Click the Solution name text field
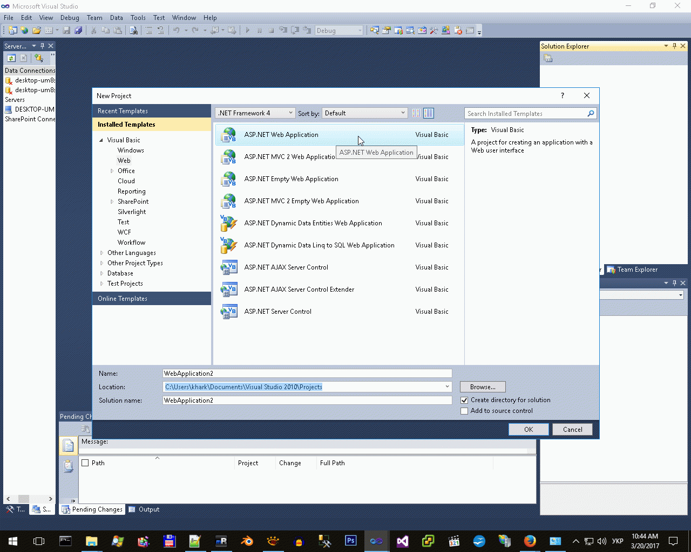The height and width of the screenshot is (552, 691). [x=307, y=401]
